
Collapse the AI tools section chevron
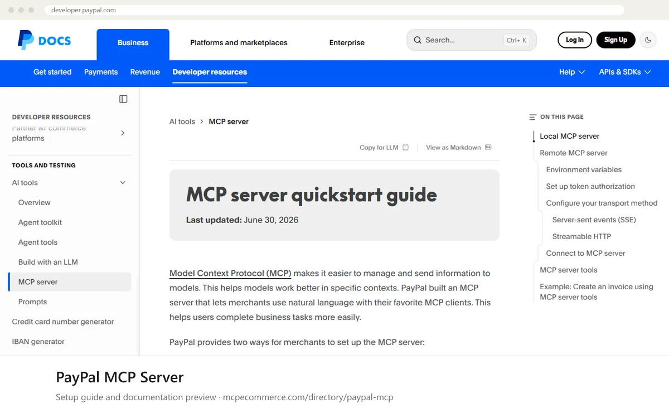(123, 183)
